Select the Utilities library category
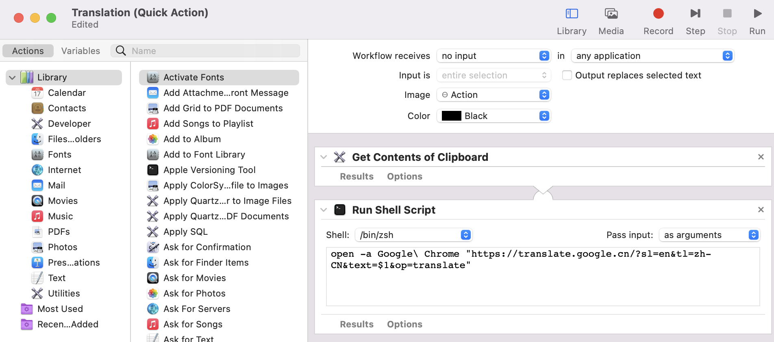 point(64,293)
